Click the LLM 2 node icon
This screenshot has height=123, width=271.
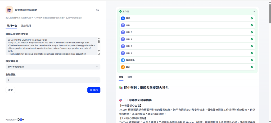click(x=123, y=32)
